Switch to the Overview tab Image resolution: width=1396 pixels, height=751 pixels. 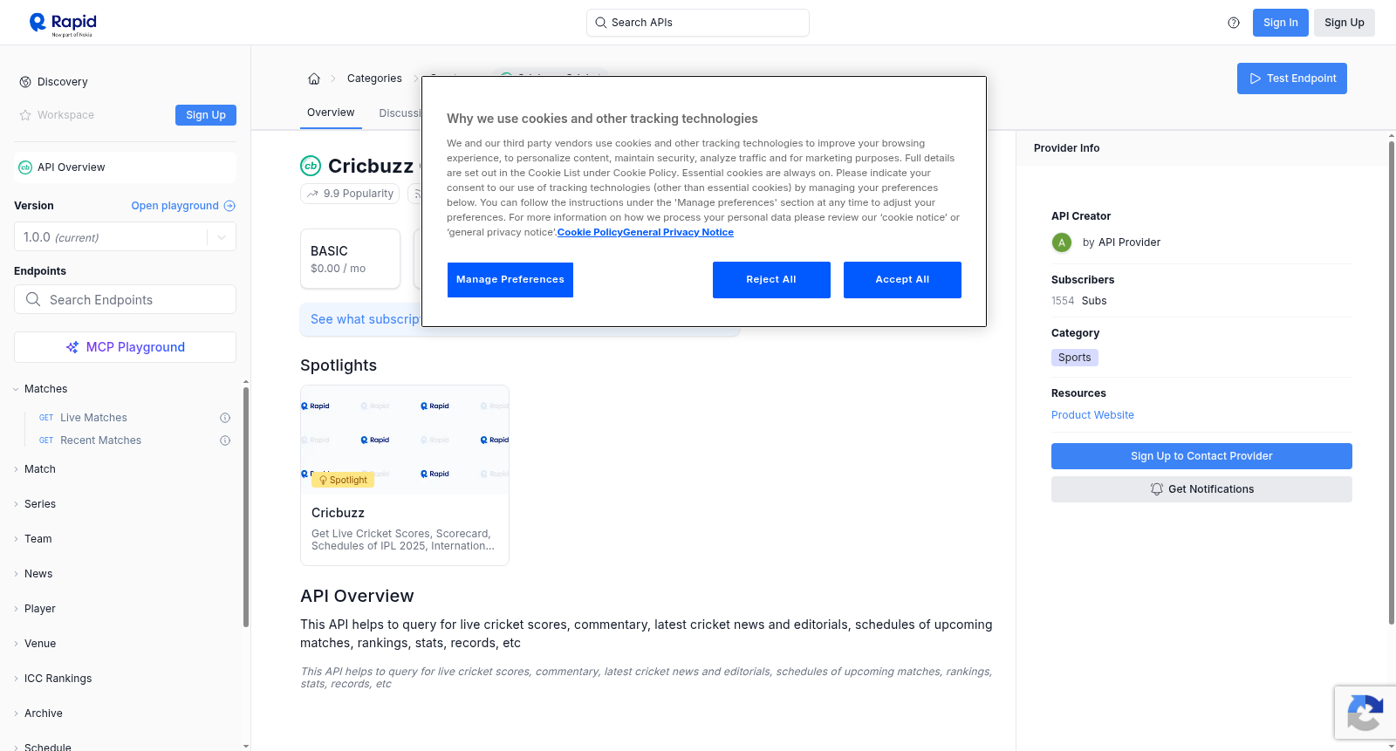[331, 113]
